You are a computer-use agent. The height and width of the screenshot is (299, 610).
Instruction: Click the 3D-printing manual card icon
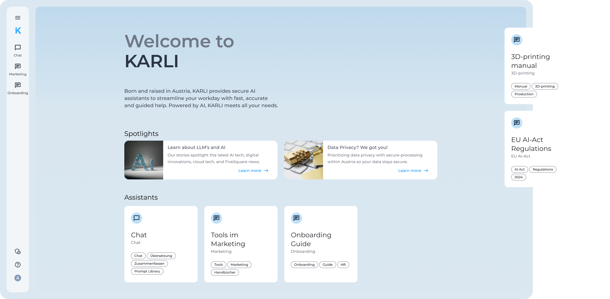[516, 39]
